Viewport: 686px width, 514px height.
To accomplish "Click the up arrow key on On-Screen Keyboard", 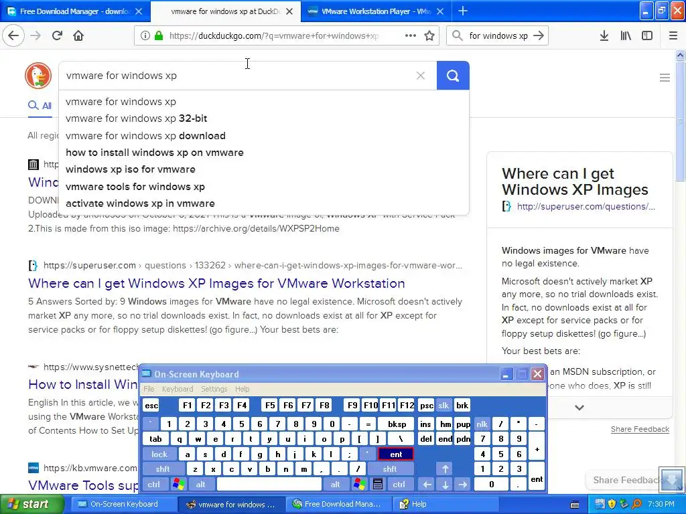I will tap(445, 469).
